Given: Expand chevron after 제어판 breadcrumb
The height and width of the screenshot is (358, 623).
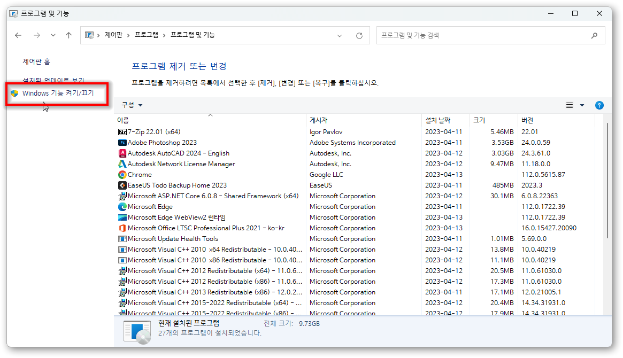Looking at the screenshot, I should click(x=128, y=35).
